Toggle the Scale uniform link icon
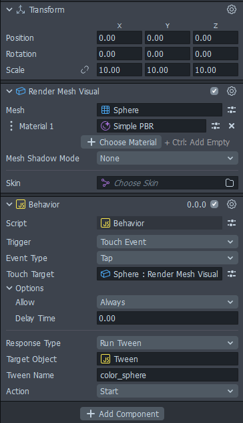Viewport: 243px width, 423px height. tap(85, 70)
